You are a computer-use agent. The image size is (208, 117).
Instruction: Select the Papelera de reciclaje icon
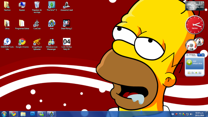tap(37, 7)
